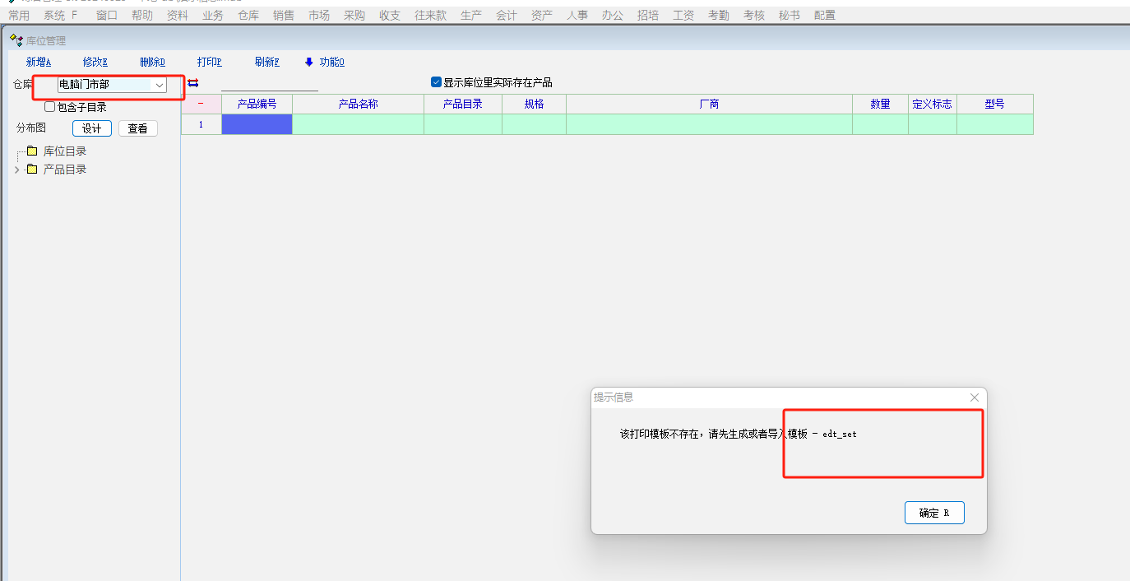Click the 设计 layout button
1130x581 pixels.
point(92,128)
